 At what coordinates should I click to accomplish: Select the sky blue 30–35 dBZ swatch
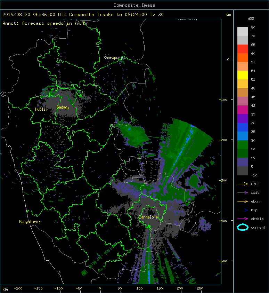click(x=243, y=136)
